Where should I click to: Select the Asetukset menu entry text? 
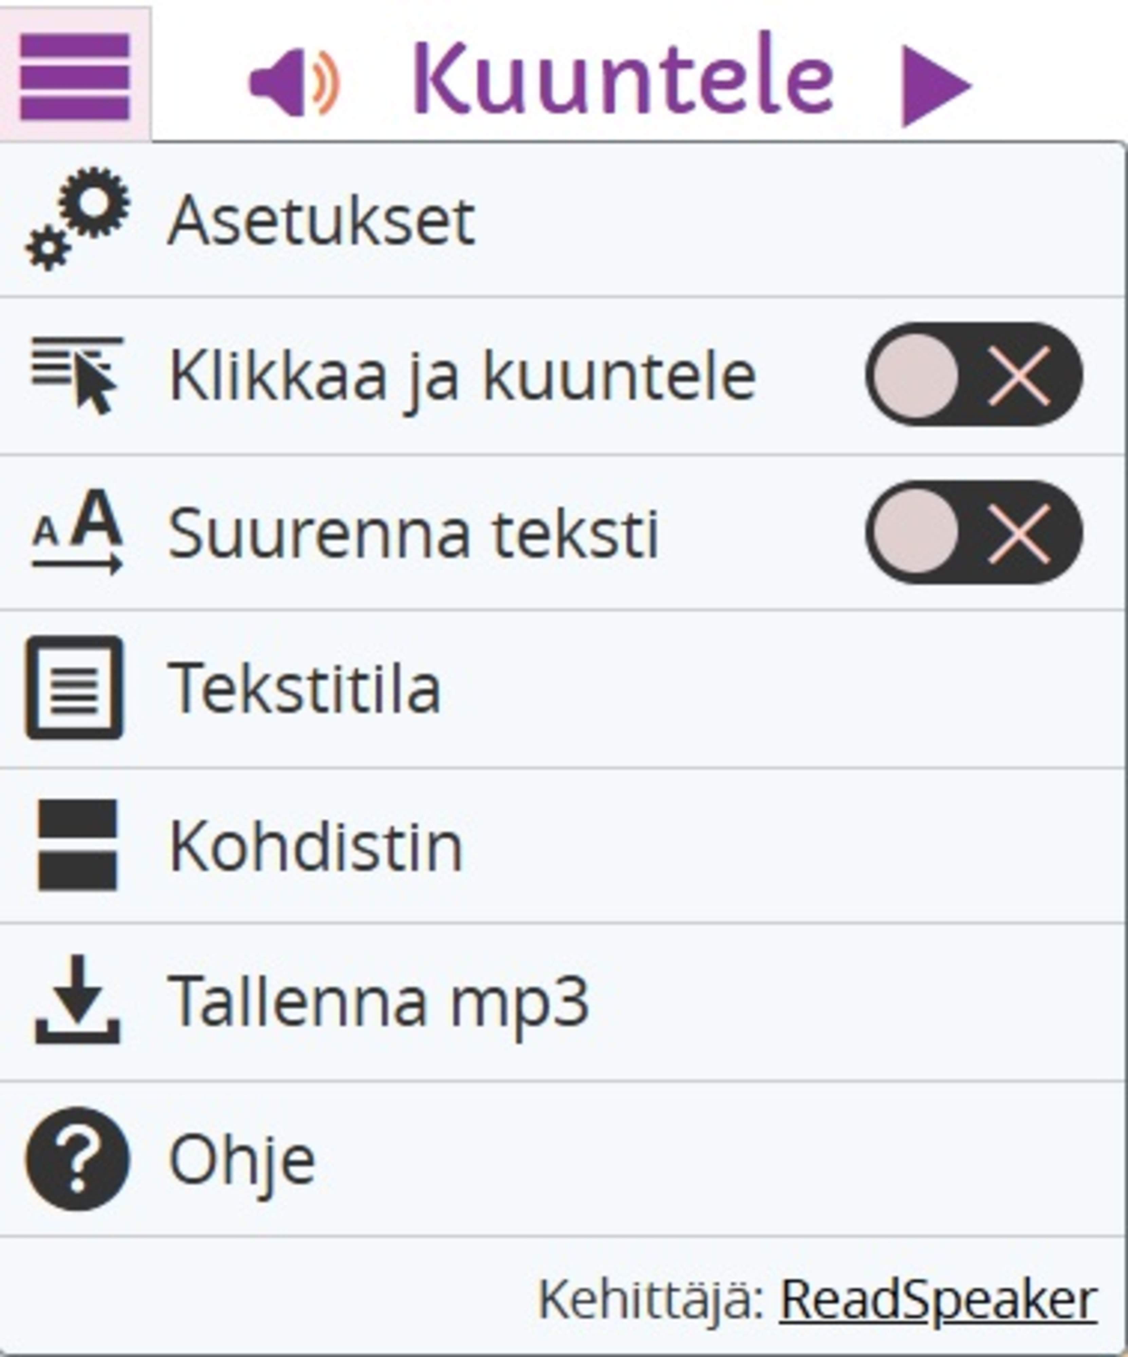321,222
